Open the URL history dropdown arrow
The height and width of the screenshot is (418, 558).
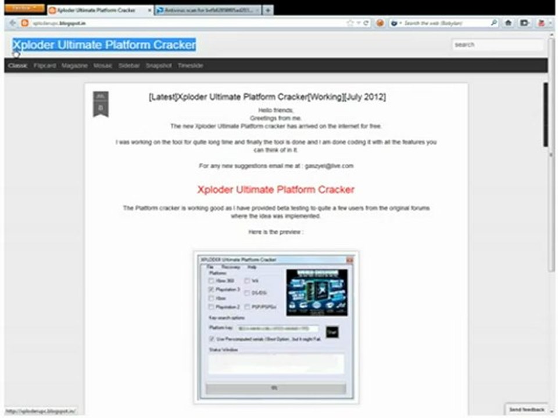click(x=359, y=23)
